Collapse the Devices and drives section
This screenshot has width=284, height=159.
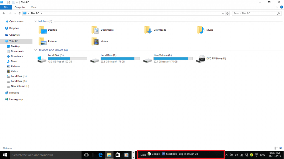pyautogui.click(x=35, y=50)
